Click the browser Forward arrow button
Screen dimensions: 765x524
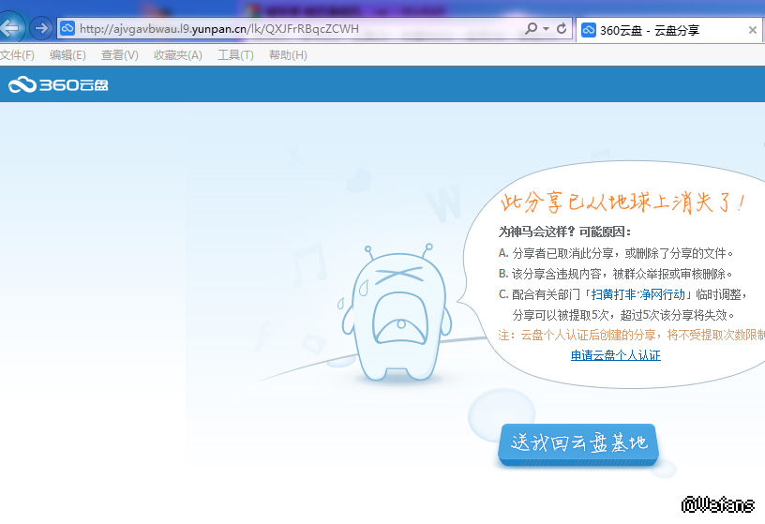click(x=40, y=28)
